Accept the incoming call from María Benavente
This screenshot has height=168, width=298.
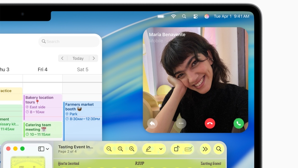[238, 123]
